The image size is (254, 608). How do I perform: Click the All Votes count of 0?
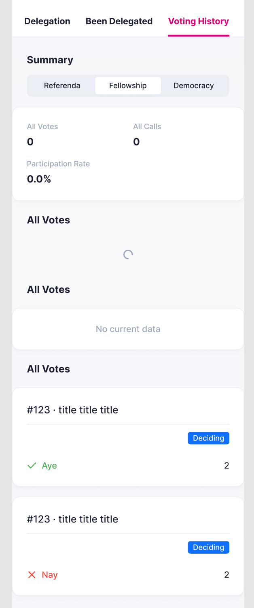click(29, 141)
